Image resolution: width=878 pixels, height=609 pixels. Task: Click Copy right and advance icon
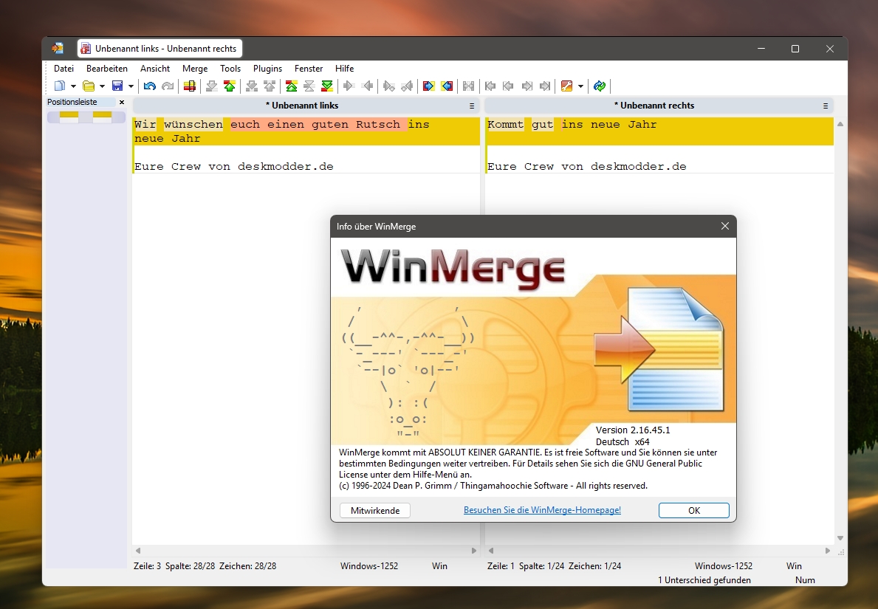click(389, 86)
